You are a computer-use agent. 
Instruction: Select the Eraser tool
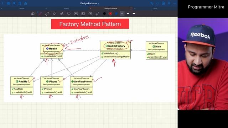47,14
